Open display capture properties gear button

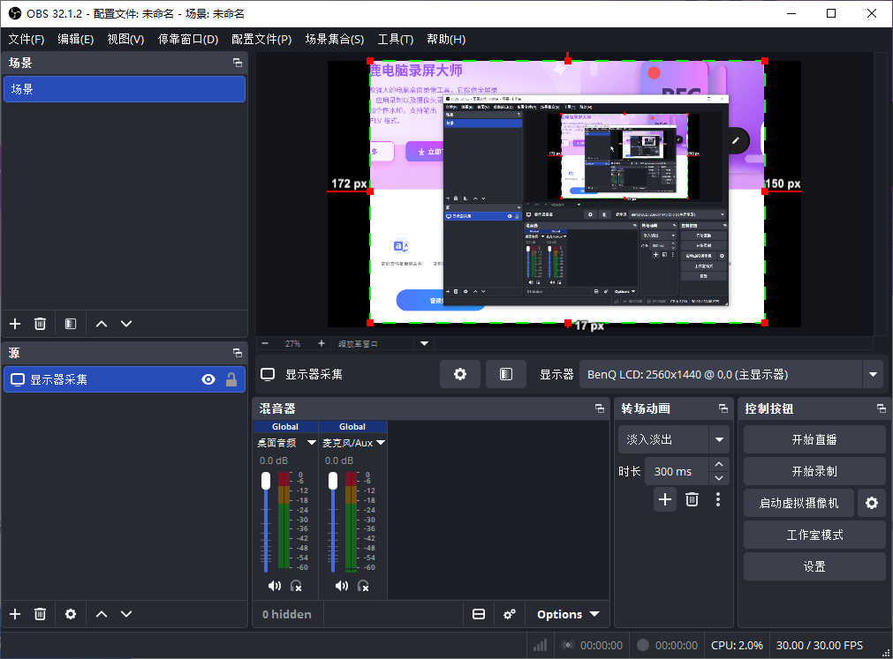[x=460, y=374]
